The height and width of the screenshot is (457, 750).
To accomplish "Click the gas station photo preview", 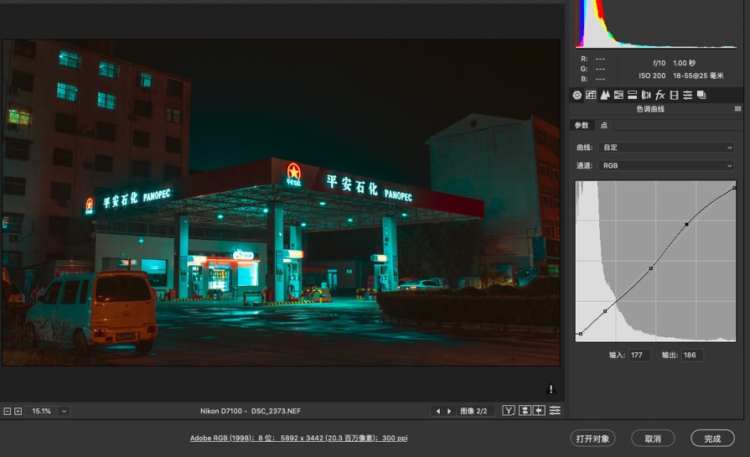I will point(281,202).
